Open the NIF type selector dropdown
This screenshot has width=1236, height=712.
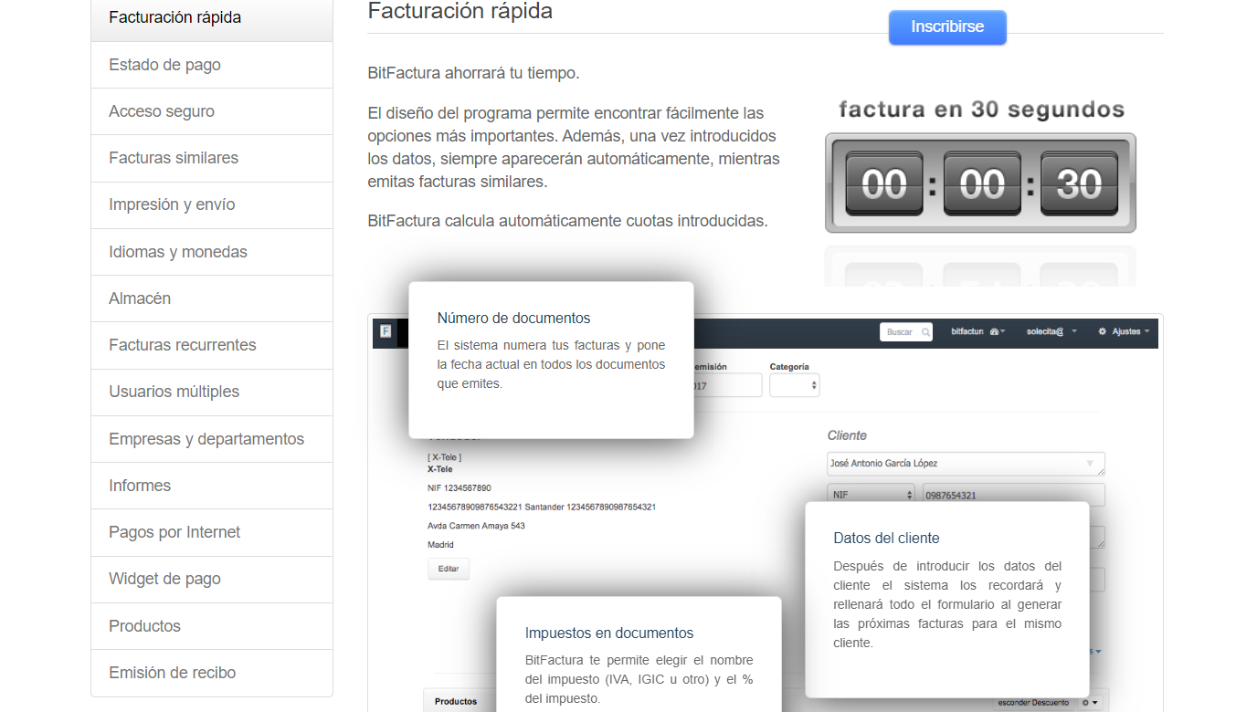[871, 494]
